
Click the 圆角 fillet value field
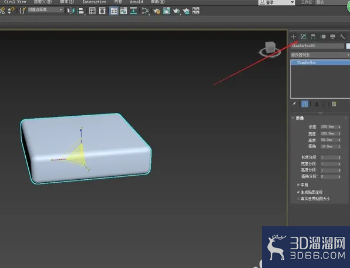tap(329, 146)
